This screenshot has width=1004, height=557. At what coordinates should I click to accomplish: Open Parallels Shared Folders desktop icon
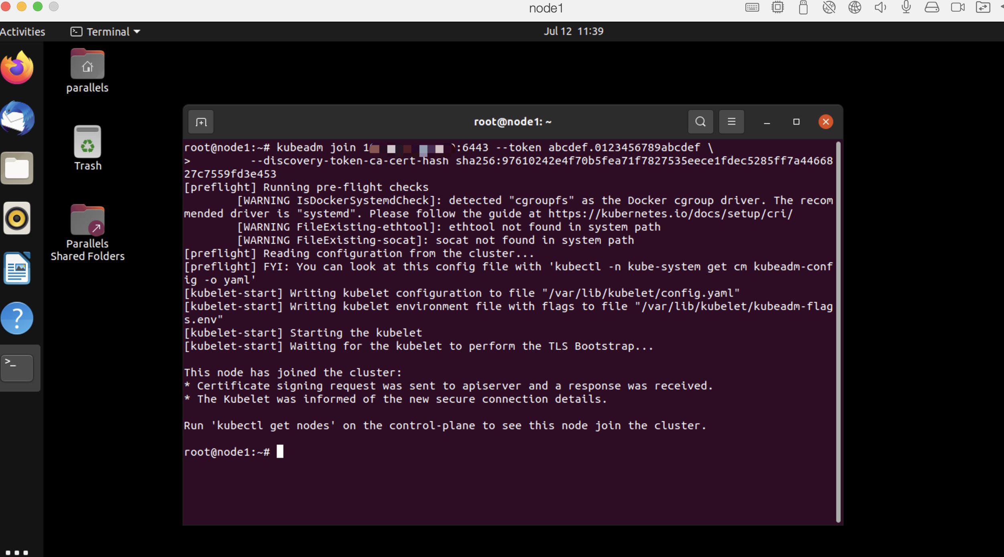pos(87,233)
